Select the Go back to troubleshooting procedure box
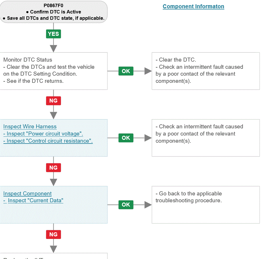Viewport: 261px width, 259px height. tap(206, 205)
